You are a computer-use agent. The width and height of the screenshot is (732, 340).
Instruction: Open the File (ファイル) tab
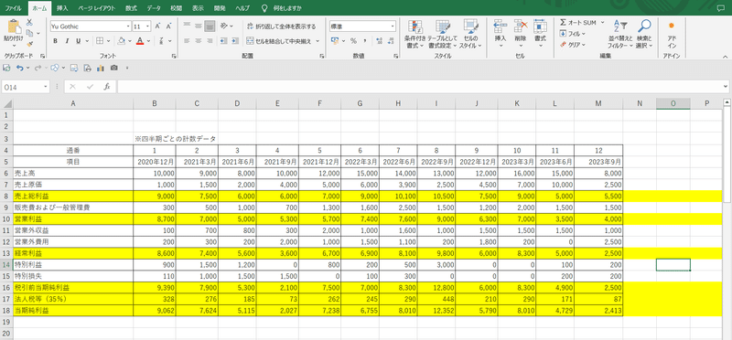(13, 8)
